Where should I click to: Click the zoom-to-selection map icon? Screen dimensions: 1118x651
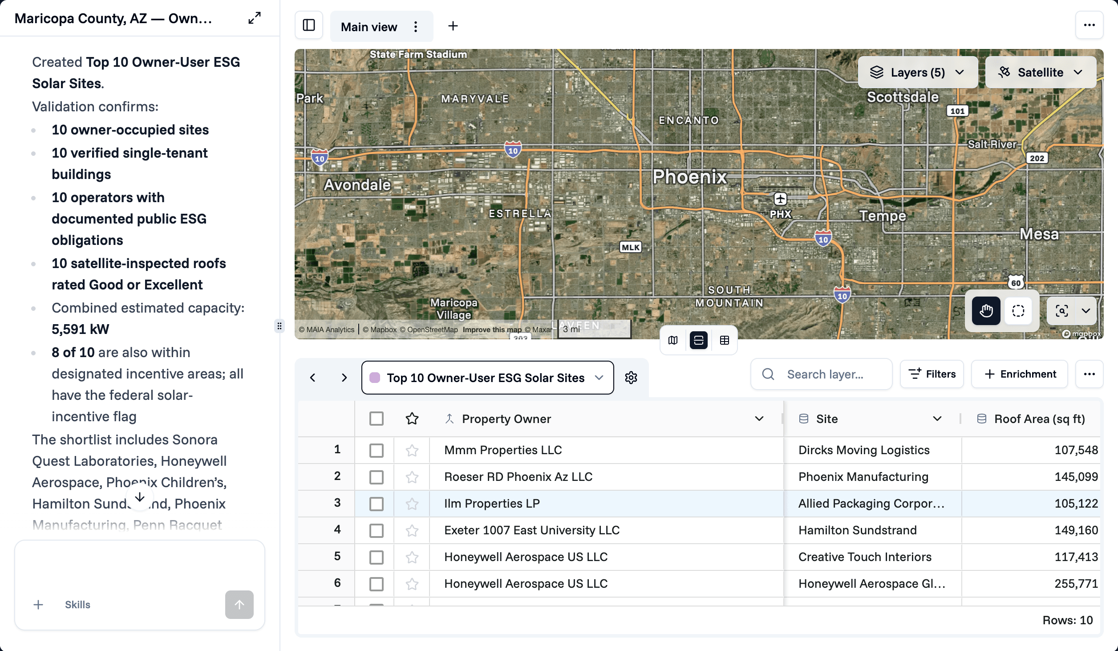pos(1062,311)
